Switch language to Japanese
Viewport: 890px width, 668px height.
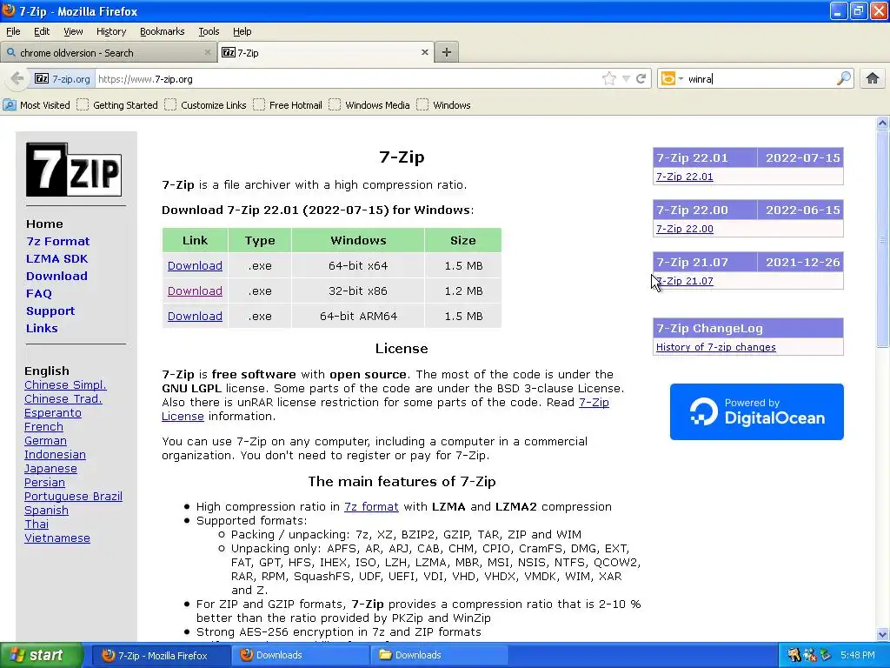pyautogui.click(x=50, y=469)
